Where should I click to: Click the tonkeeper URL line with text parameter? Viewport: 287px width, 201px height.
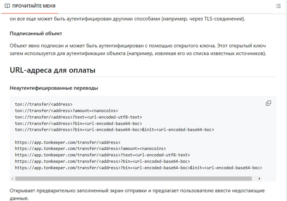pos(102,155)
